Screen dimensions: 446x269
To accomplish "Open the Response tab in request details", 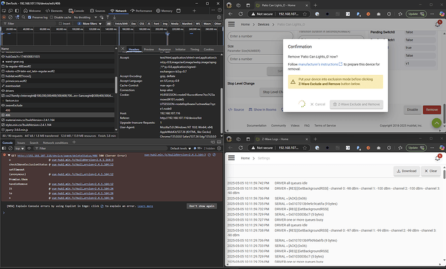I will [x=164, y=49].
